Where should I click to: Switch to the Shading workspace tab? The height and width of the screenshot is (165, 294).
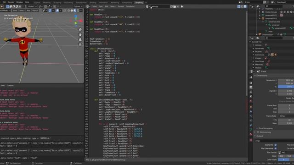coord(93,3)
